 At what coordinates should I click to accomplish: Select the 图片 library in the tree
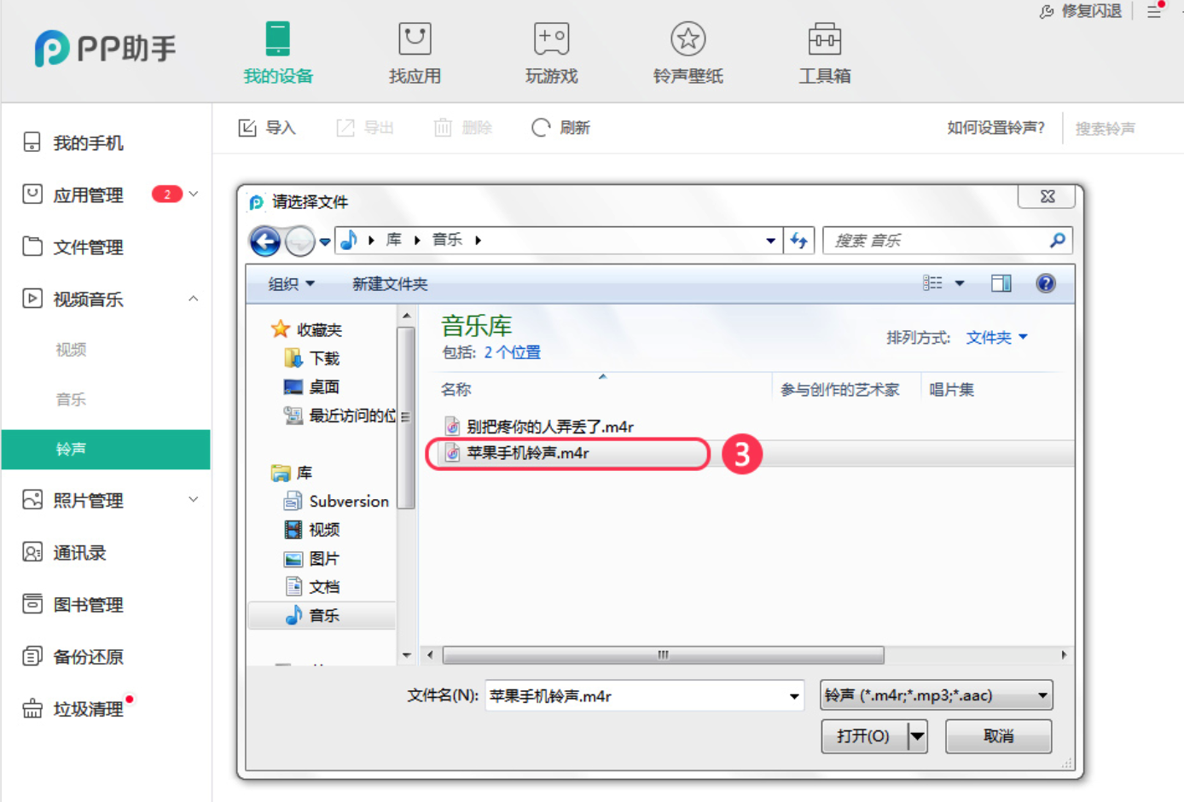click(x=311, y=559)
